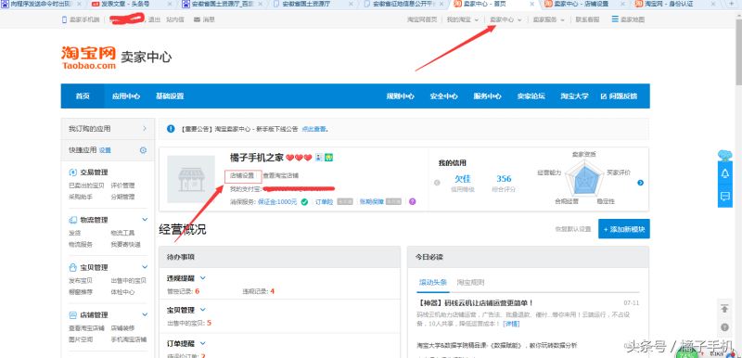
Task: Open 出售中的宝贝 in the sidebar
Action: [x=129, y=280]
